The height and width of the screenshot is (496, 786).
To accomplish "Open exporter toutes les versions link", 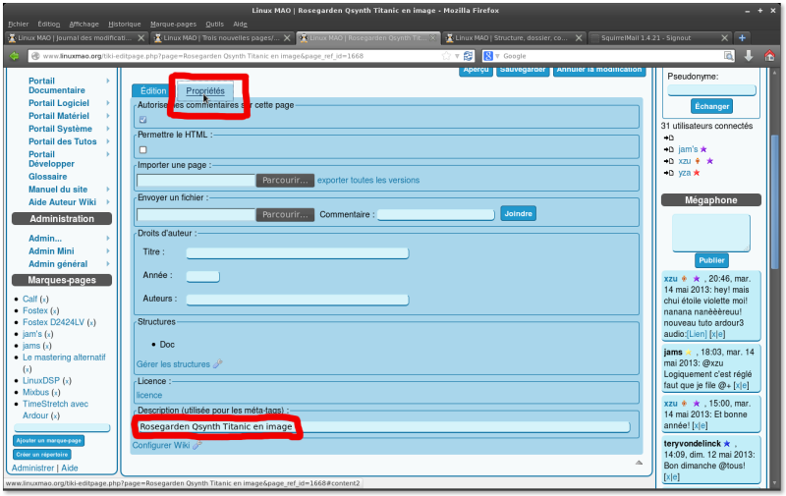I will pyautogui.click(x=368, y=181).
